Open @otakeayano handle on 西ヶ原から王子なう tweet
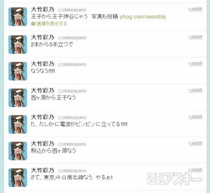Image resolution: width=210 pixels, height=193 pixels. pos(72,91)
